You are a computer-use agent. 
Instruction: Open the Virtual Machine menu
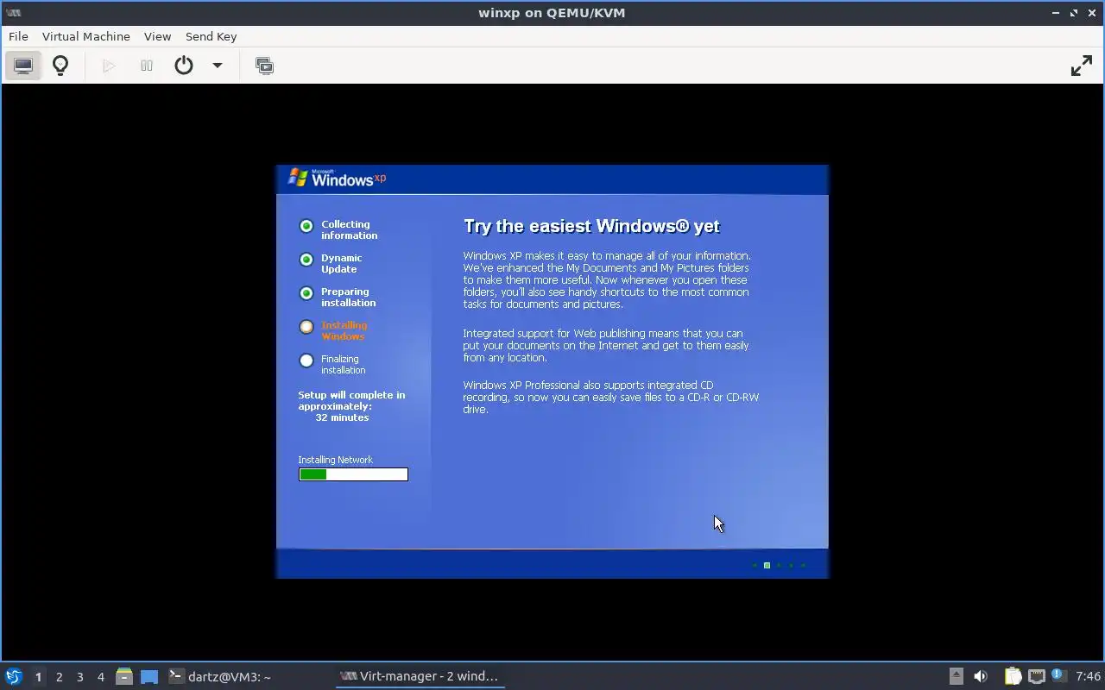click(x=86, y=36)
